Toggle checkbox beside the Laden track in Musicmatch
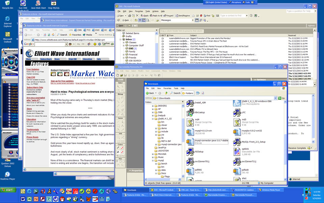The width and height of the screenshot is (324, 203). click(x=9, y=90)
